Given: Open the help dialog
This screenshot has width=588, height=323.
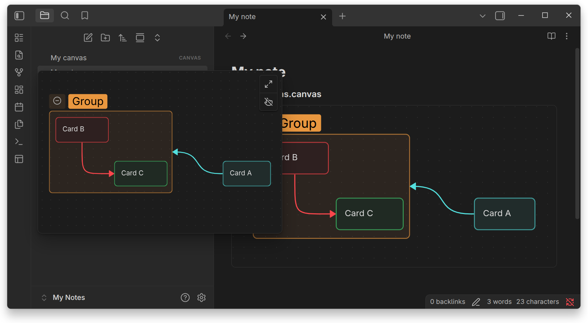Looking at the screenshot, I should [x=185, y=297].
